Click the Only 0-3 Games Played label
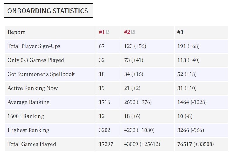The width and height of the screenshot is (231, 155). pyautogui.click(x=36, y=60)
